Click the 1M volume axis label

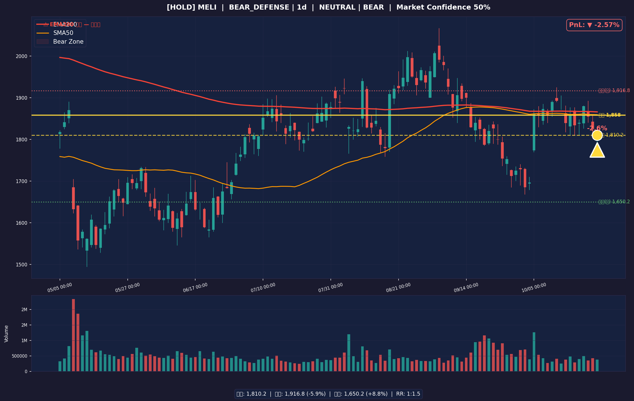pyautogui.click(x=24, y=341)
